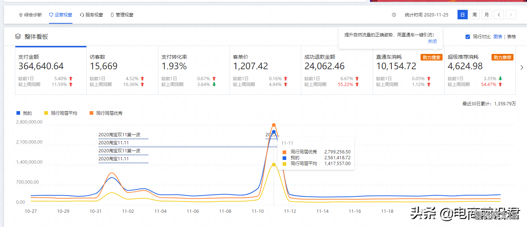Click the orange peak point on 11-11
This screenshot has width=527, height=227.
click(274, 125)
